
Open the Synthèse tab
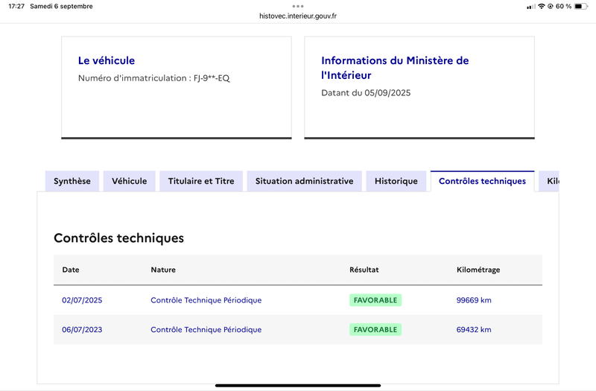tap(72, 181)
